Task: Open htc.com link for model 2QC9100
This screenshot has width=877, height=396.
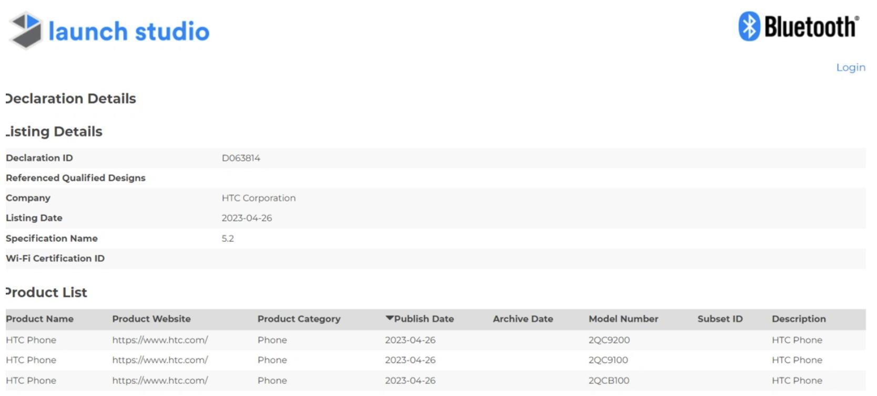Action: coord(160,360)
